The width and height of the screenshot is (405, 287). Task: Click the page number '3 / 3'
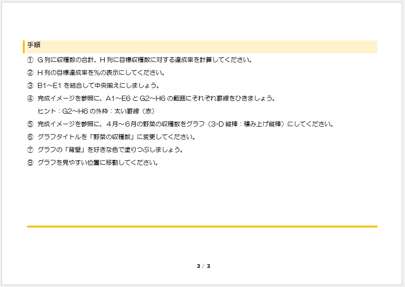(x=203, y=266)
